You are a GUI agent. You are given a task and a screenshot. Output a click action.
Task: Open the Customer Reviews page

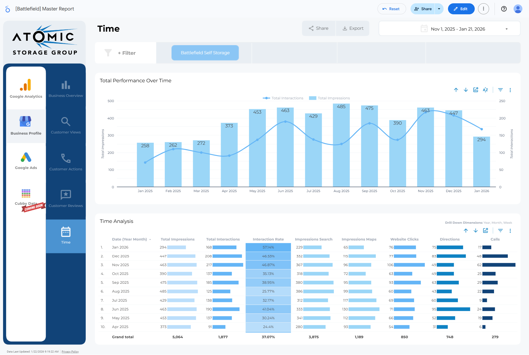coord(66,199)
